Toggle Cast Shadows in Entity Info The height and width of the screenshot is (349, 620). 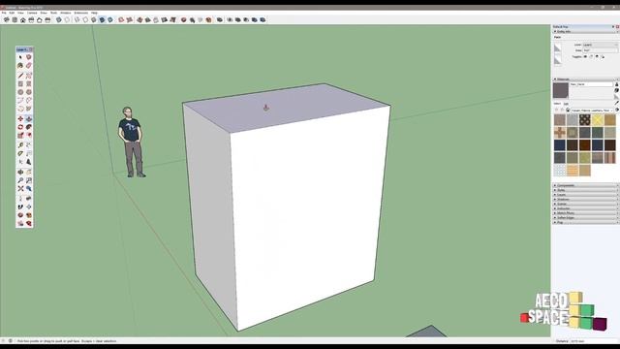click(603, 56)
